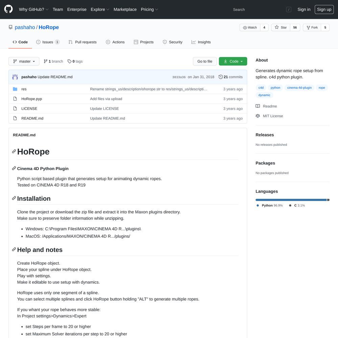Viewport: 338px width, 338px height.
Task: Click the Projects board icon
Action: 136,42
